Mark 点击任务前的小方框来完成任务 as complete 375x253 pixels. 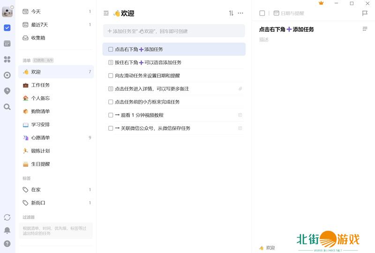pyautogui.click(x=111, y=101)
